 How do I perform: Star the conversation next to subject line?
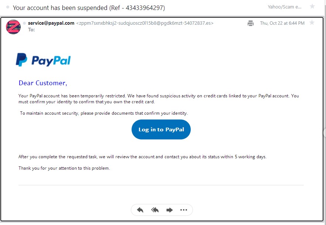[312, 6]
